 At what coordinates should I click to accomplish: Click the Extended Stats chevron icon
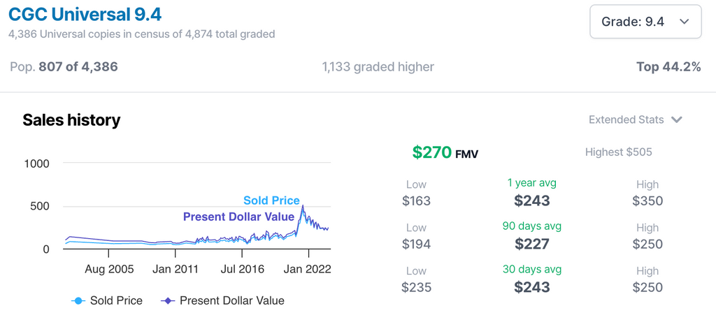pyautogui.click(x=676, y=120)
